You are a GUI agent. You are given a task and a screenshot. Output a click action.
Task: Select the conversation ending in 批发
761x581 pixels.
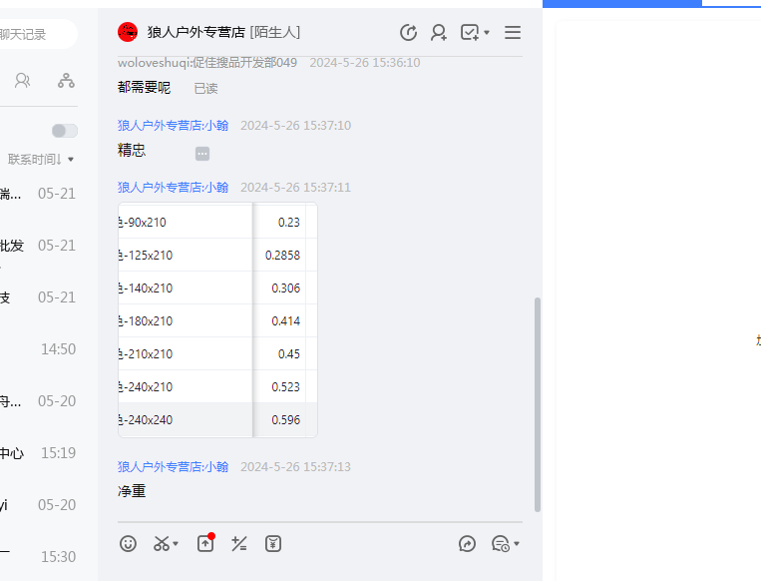click(x=39, y=246)
